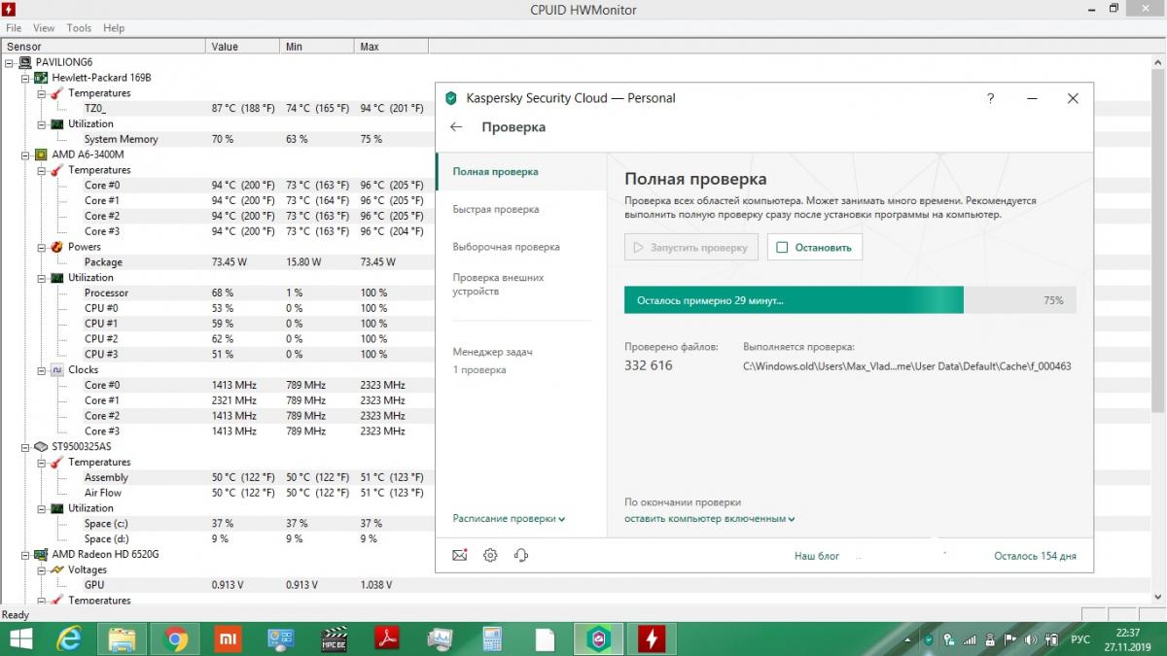Collapse the Voltages branch
This screenshot has height=656, width=1167.
[x=42, y=570]
